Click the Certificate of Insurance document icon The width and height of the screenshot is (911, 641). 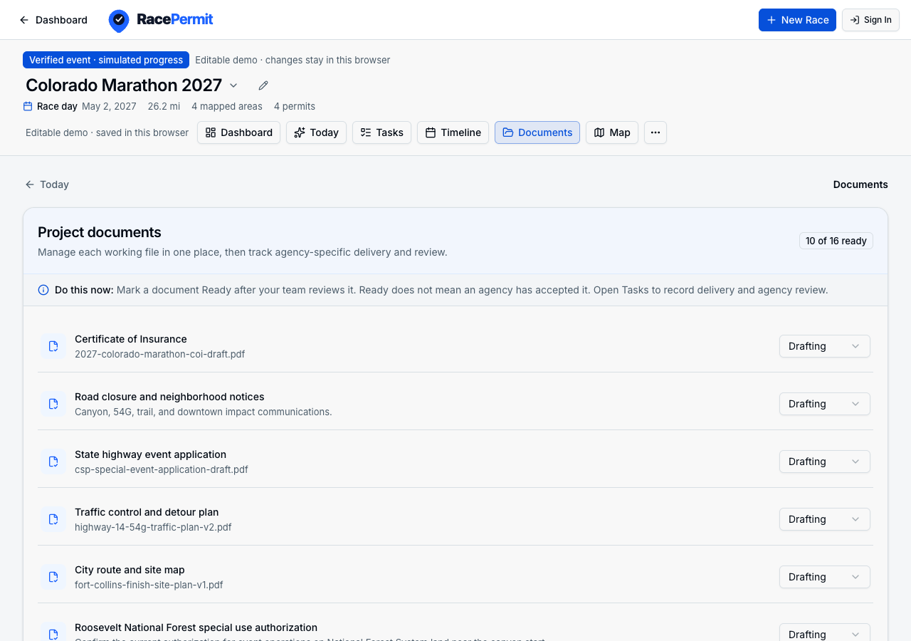point(53,346)
